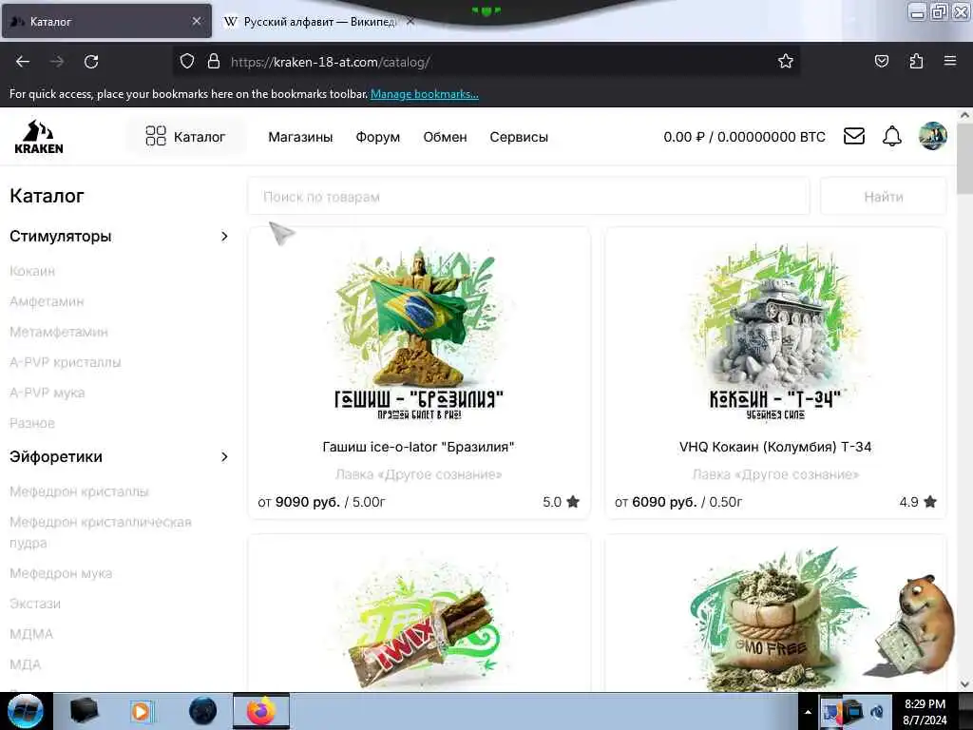This screenshot has height=730, width=973.
Task: Click the 4.9 star rating
Action: pos(918,502)
